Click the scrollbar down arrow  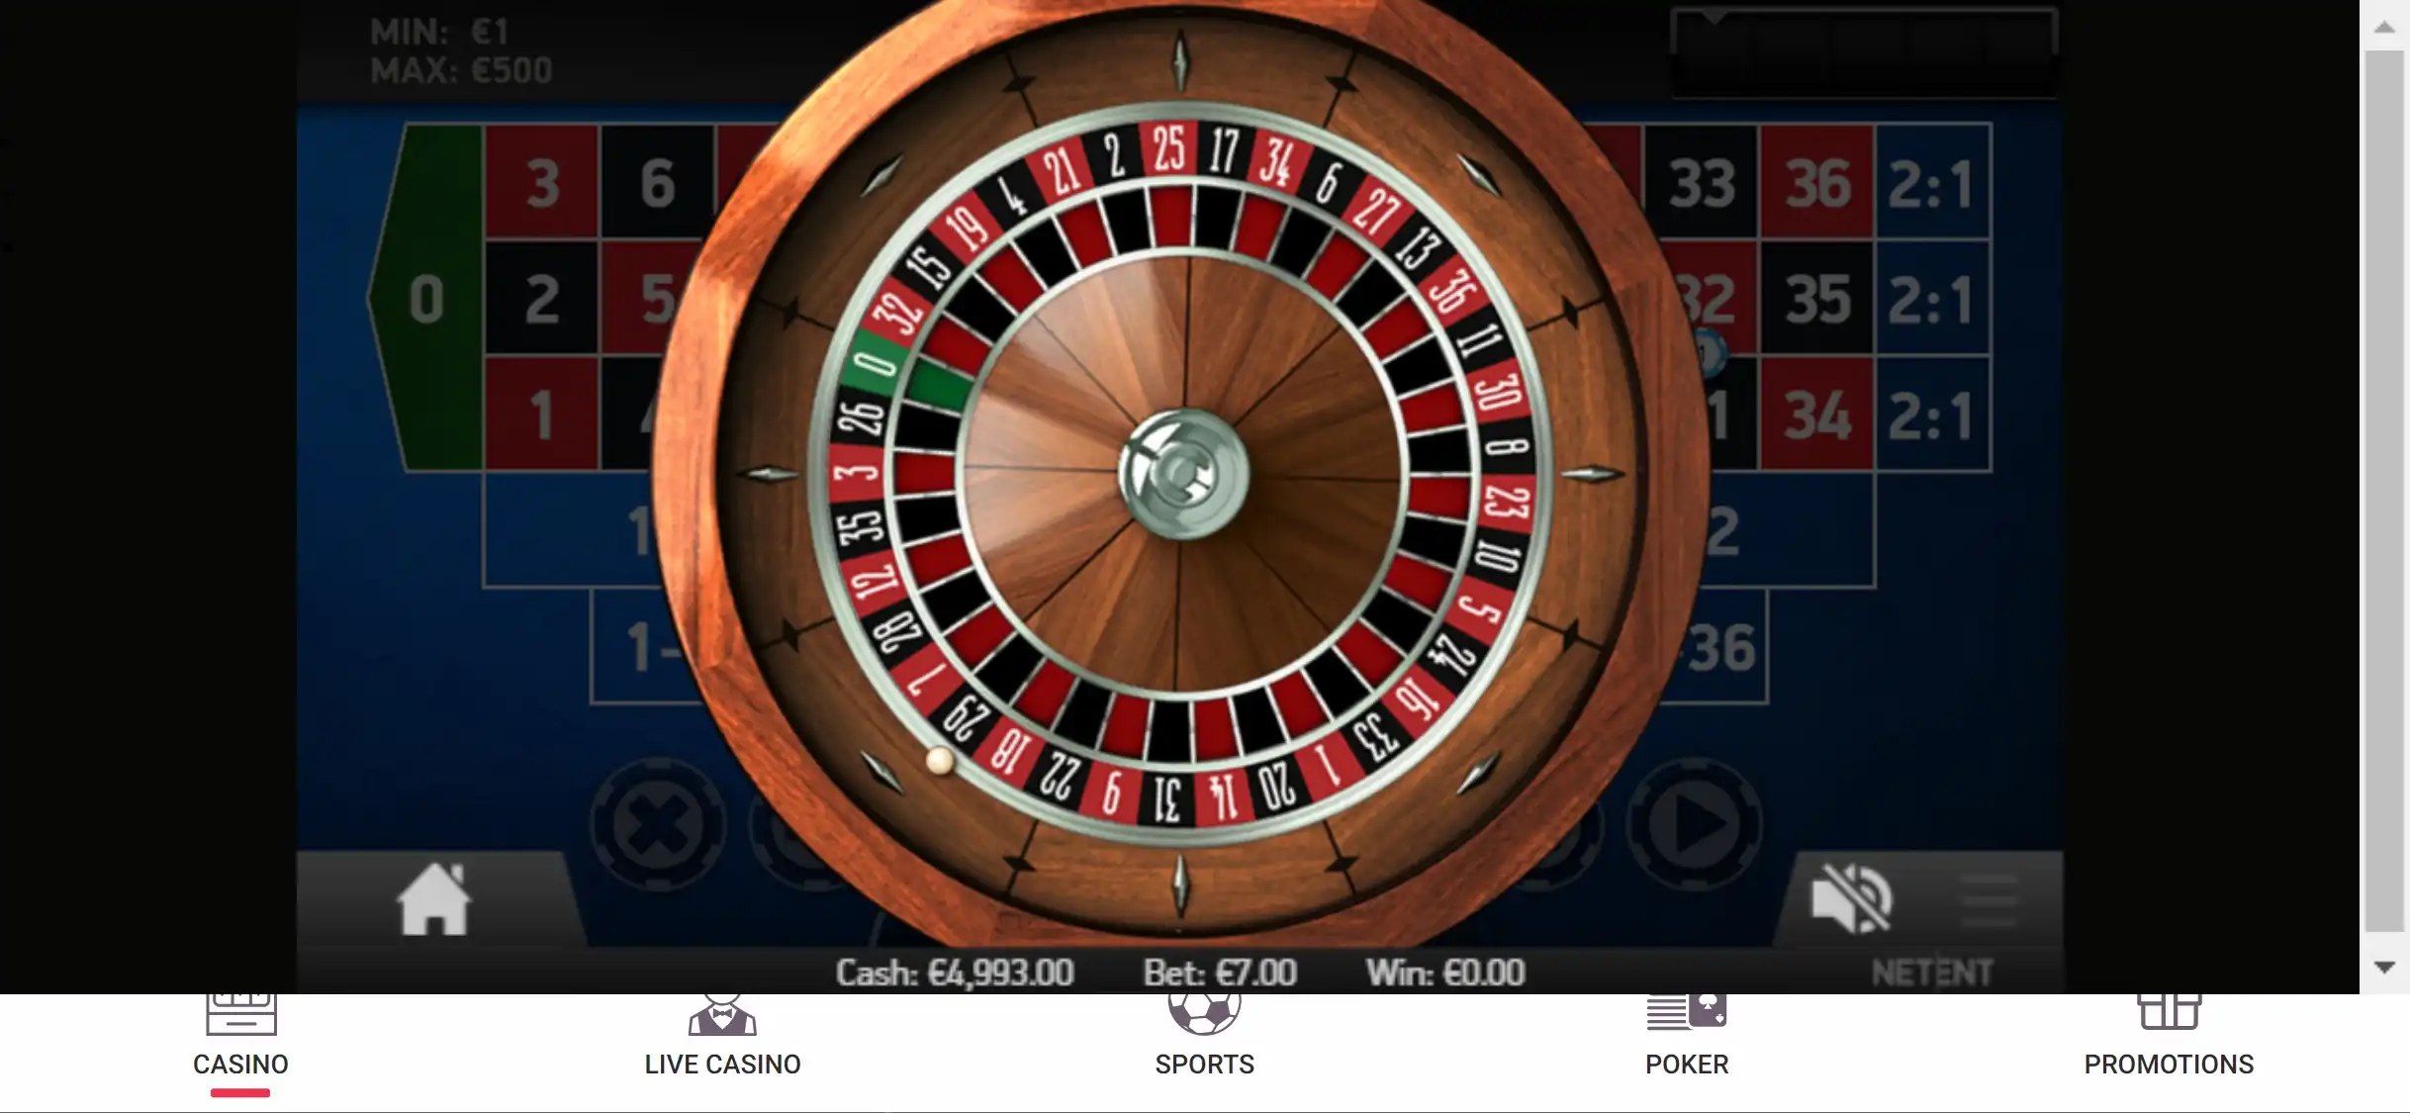pyautogui.click(x=2384, y=967)
